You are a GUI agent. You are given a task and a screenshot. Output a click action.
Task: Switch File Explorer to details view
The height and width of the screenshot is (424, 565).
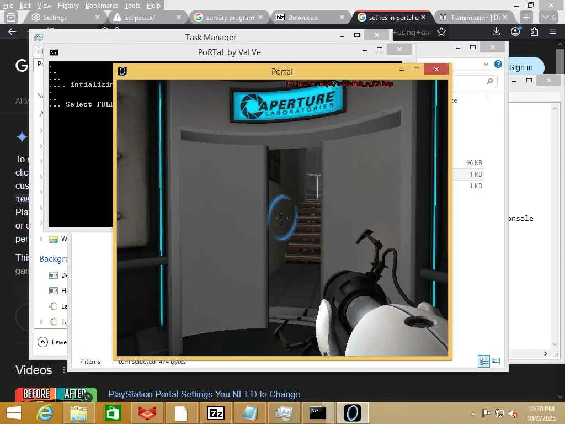pos(483,361)
